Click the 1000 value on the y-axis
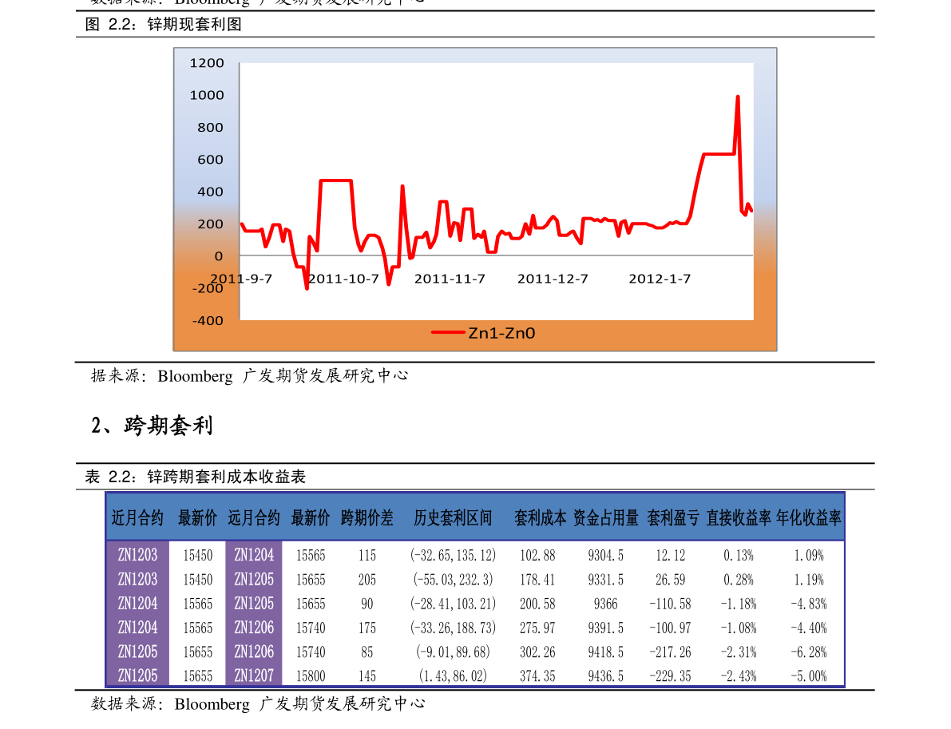951x729 pixels. (x=208, y=96)
